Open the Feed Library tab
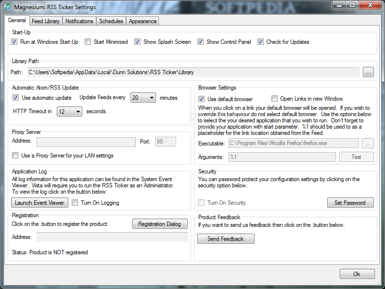This screenshot has width=385, height=289. pyautogui.click(x=46, y=21)
